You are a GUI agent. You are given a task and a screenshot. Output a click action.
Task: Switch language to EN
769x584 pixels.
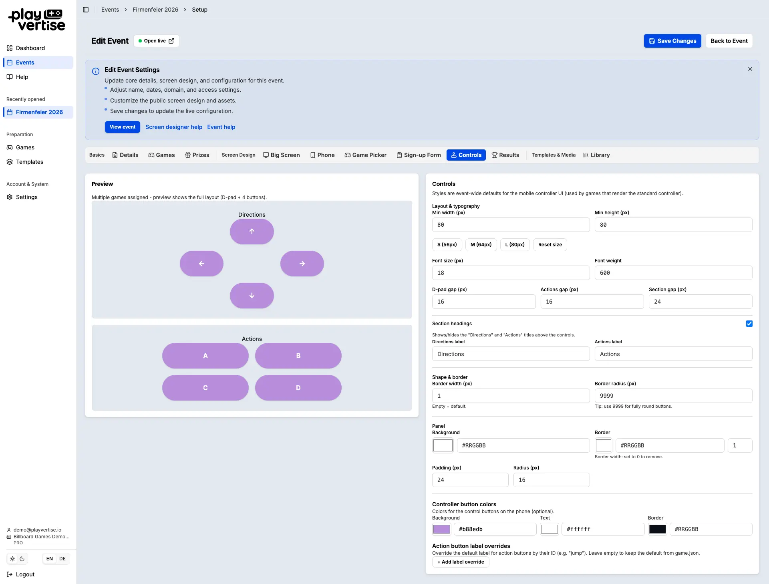coord(50,559)
